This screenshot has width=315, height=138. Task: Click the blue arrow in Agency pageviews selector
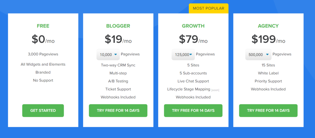pos(267,55)
